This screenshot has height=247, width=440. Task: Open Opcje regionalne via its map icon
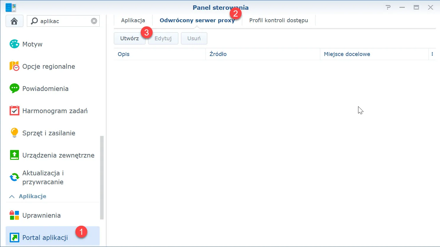(14, 66)
